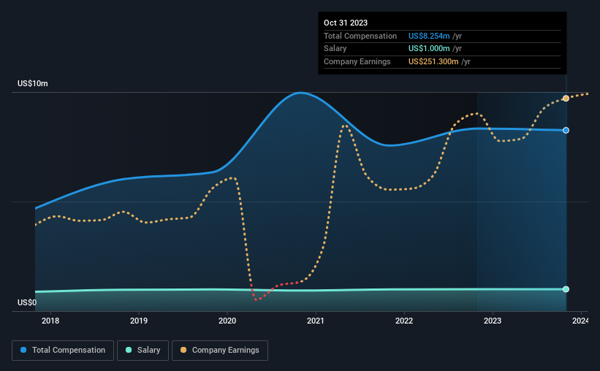The image size is (600, 371).
Task: Click the US$0 y-axis label
Action: click(27, 302)
